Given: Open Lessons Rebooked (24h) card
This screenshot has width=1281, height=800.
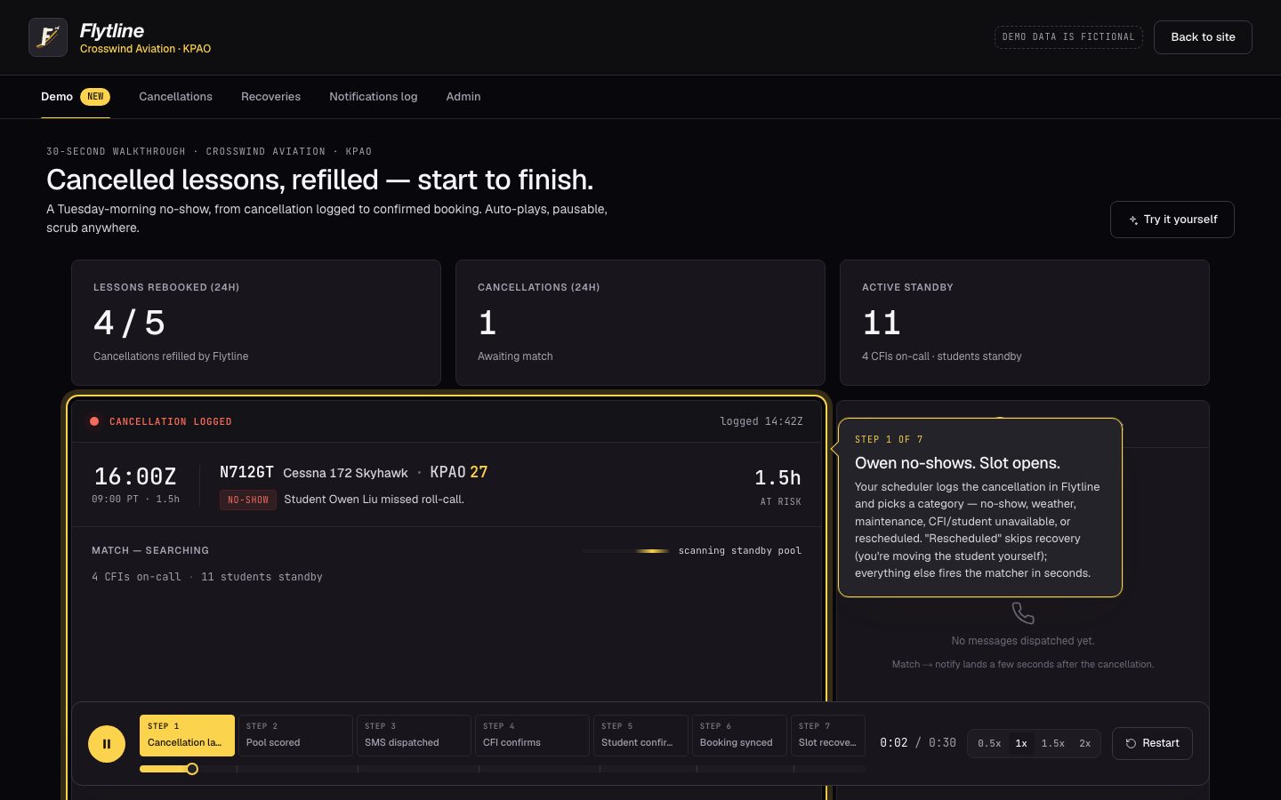Looking at the screenshot, I should point(256,323).
